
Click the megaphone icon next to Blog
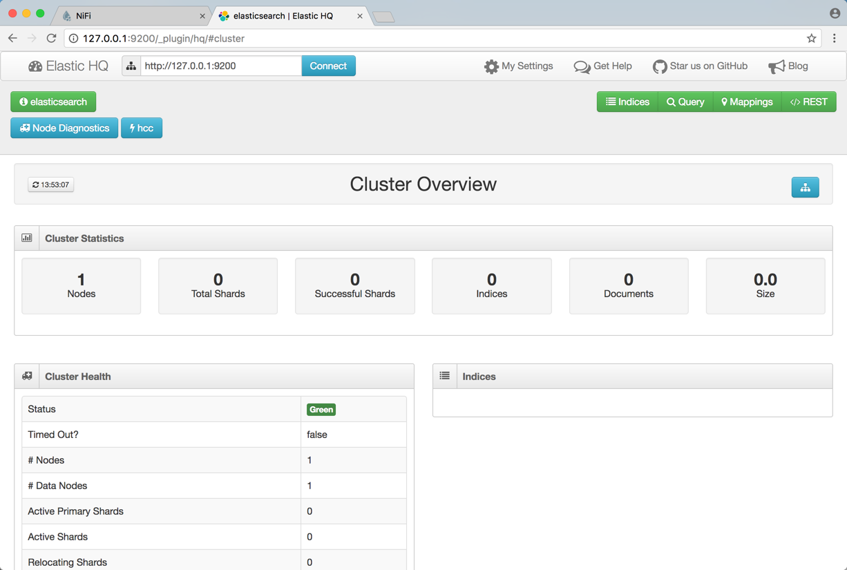[774, 66]
